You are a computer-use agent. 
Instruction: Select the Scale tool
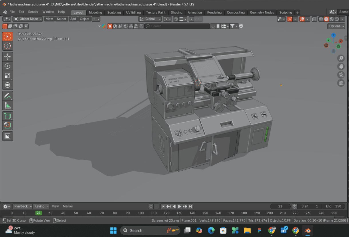[x=8, y=76]
